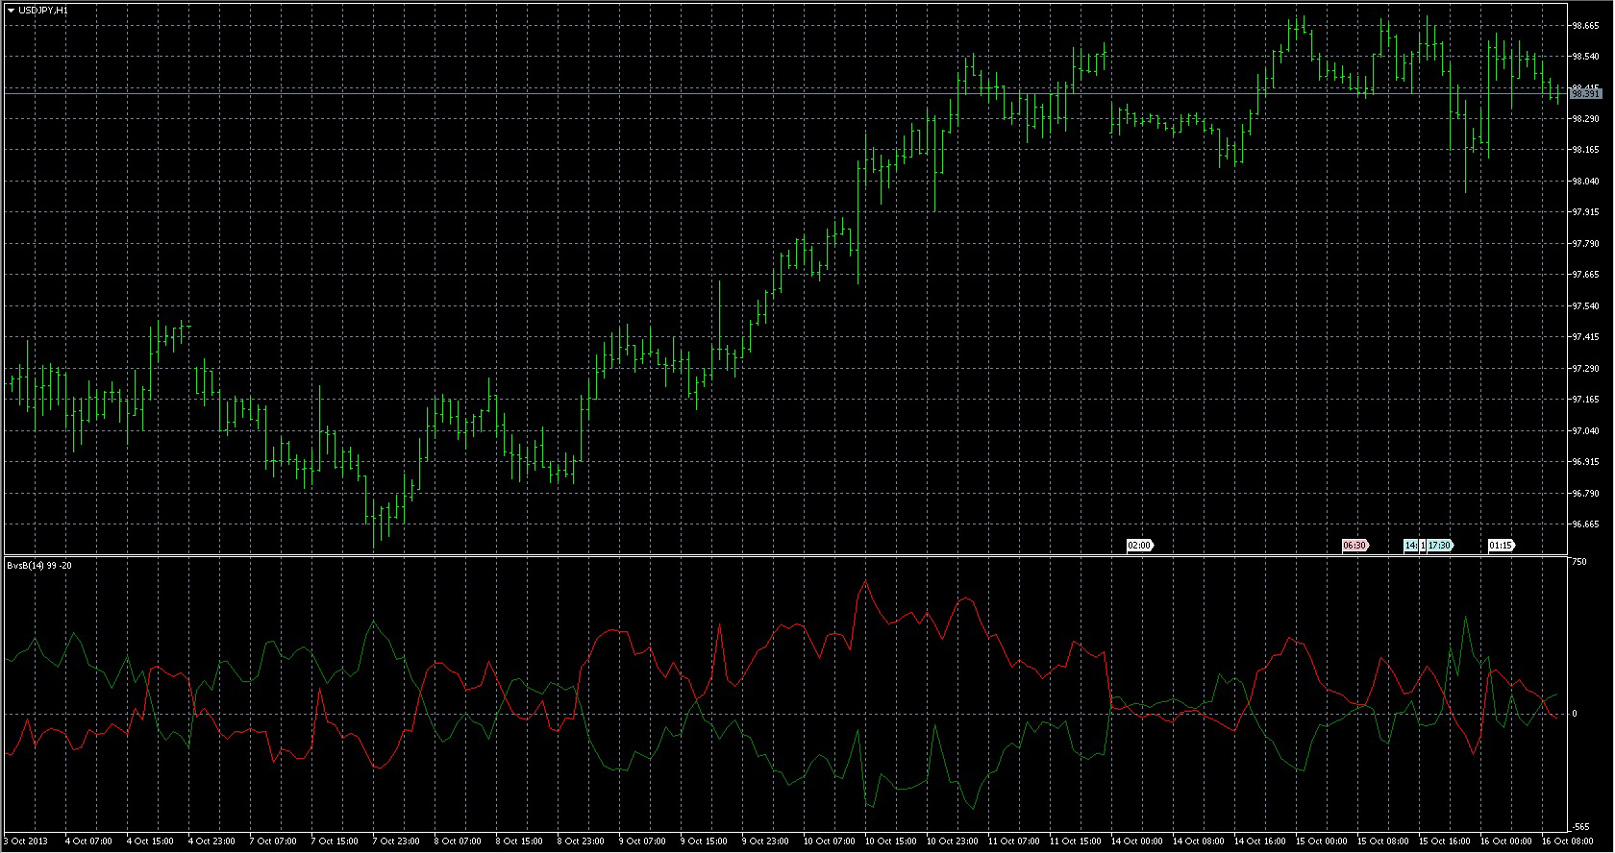Click the 750 indicator scale label
Viewport: 1615px width, 853px height.
tap(1579, 562)
